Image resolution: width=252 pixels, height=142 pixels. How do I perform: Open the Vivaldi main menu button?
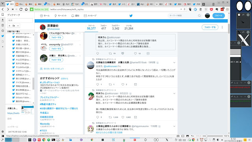[3, 3]
